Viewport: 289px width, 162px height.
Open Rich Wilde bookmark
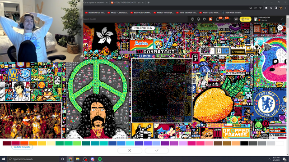[x=232, y=13]
